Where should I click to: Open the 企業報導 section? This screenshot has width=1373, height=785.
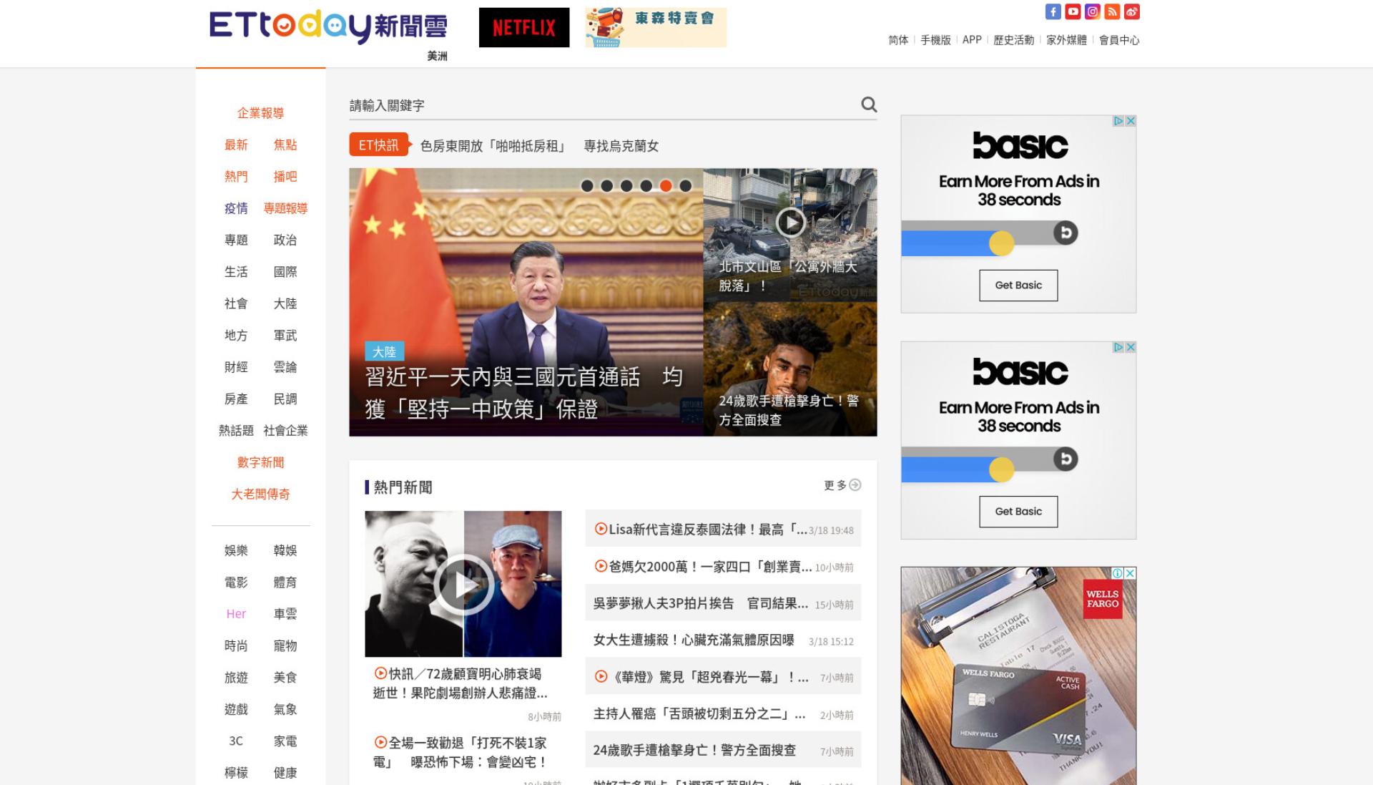pos(260,113)
